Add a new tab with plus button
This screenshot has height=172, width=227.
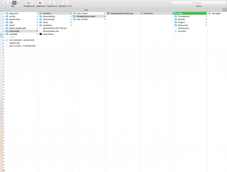point(225,10)
